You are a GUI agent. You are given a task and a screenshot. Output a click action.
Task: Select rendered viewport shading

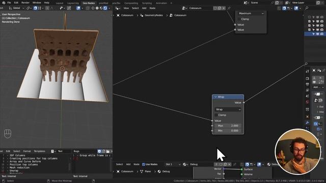(105, 8)
